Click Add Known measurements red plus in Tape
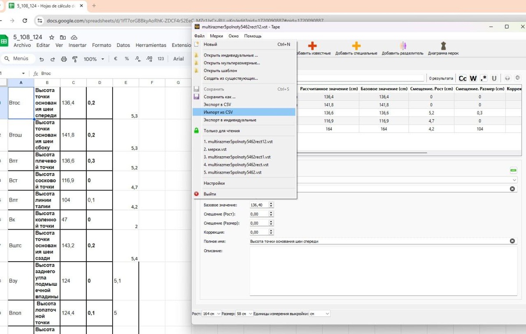The height and width of the screenshot is (334, 526). (313, 46)
